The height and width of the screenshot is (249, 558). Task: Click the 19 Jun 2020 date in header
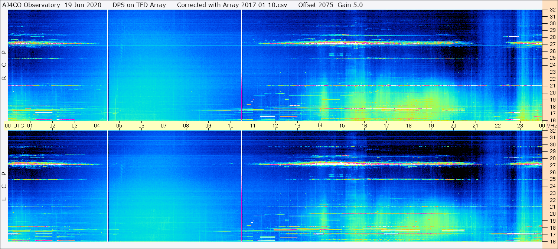pyautogui.click(x=83, y=5)
